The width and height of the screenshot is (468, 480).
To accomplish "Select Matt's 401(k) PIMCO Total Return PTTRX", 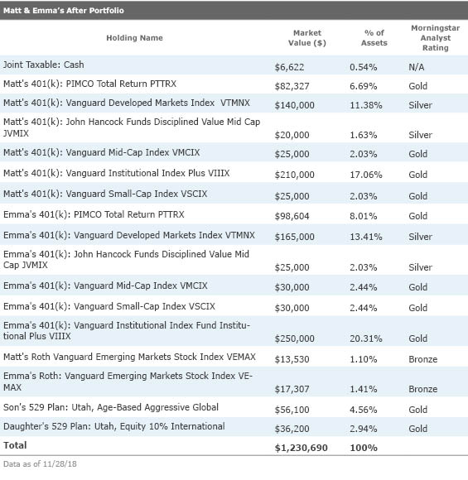I will tap(234, 84).
